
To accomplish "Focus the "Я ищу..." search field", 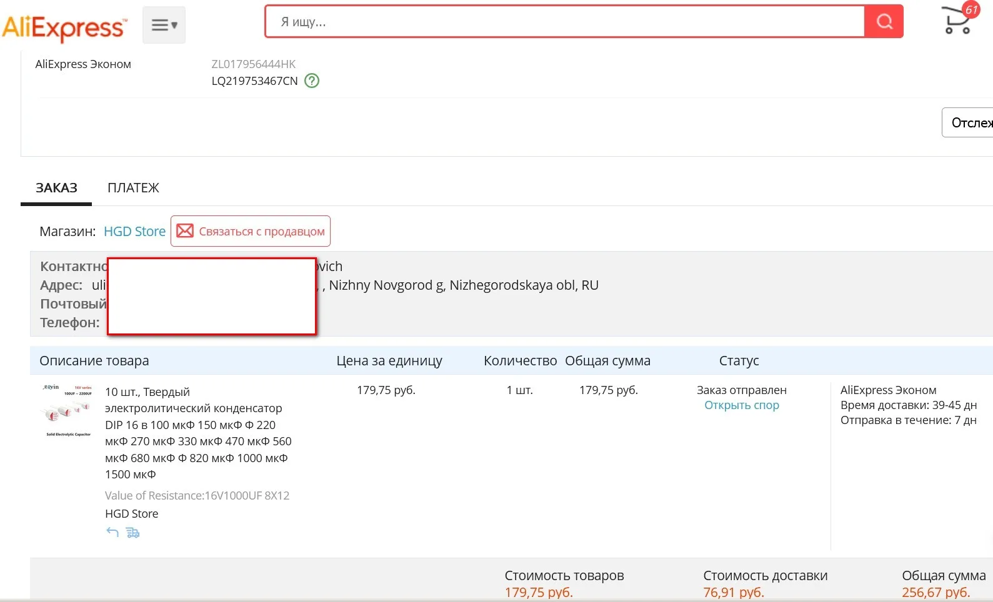I will 565,22.
